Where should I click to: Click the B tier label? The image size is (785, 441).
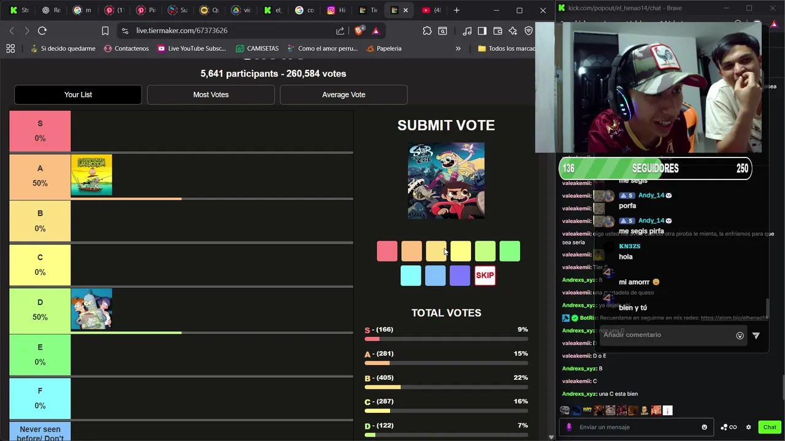pos(40,221)
